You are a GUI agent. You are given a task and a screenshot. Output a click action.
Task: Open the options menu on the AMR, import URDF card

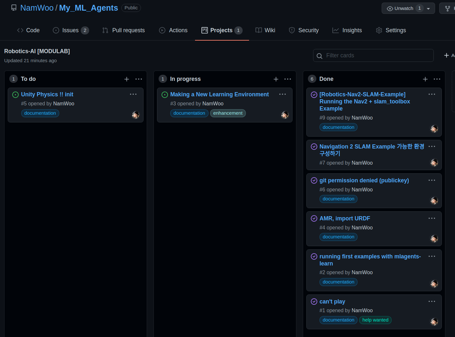432,218
